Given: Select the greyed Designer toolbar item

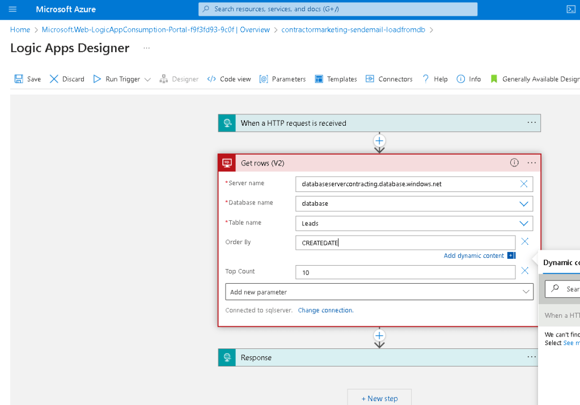Looking at the screenshot, I should point(179,79).
